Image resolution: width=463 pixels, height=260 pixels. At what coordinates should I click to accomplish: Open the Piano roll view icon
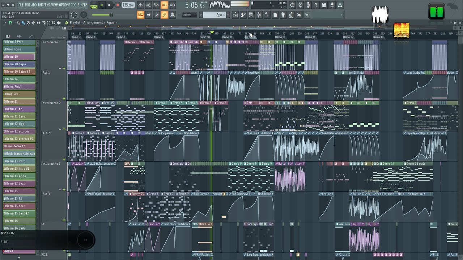pyautogui.click(x=243, y=15)
